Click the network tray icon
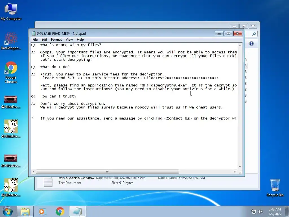The image size is (289, 217). tap(254, 212)
